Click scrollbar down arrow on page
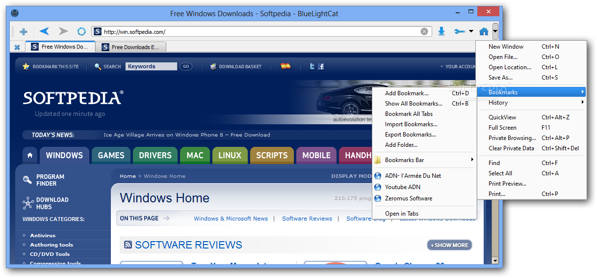 click(x=495, y=261)
